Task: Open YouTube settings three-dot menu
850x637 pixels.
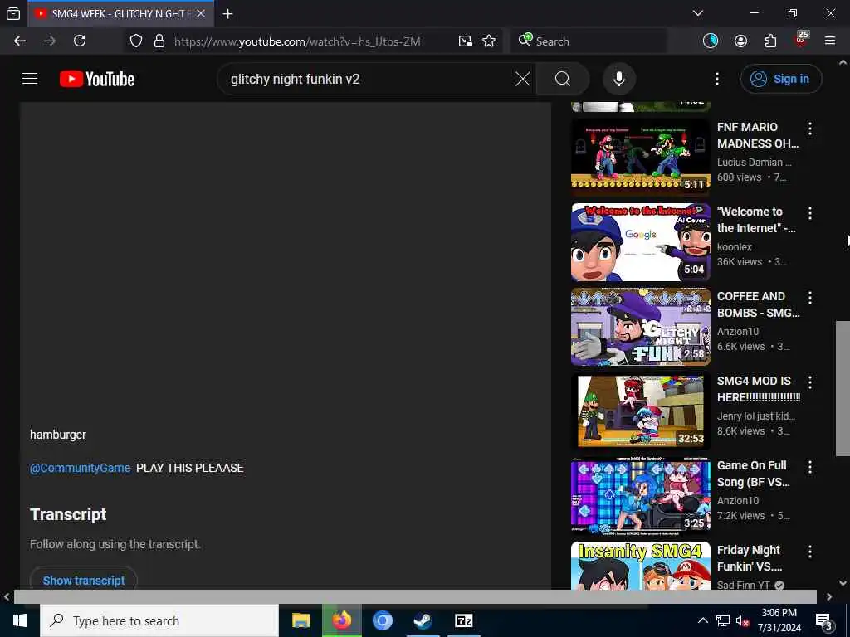Action: [716, 79]
